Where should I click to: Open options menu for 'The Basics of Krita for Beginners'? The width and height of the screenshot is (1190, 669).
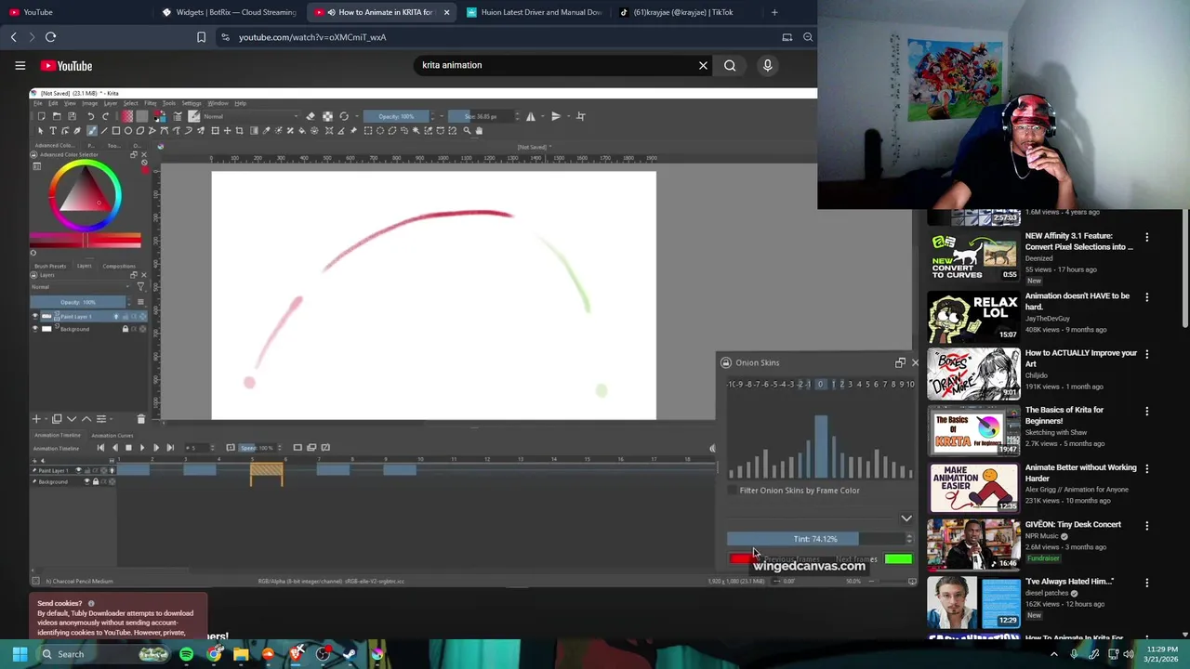[1146, 411]
